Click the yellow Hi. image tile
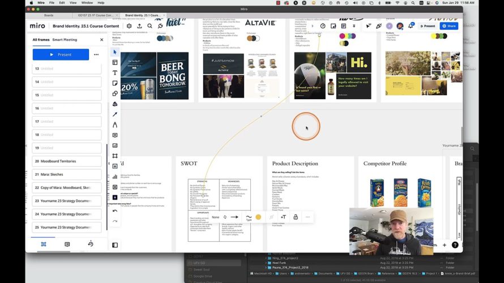The image size is (504, 283). 359,62
